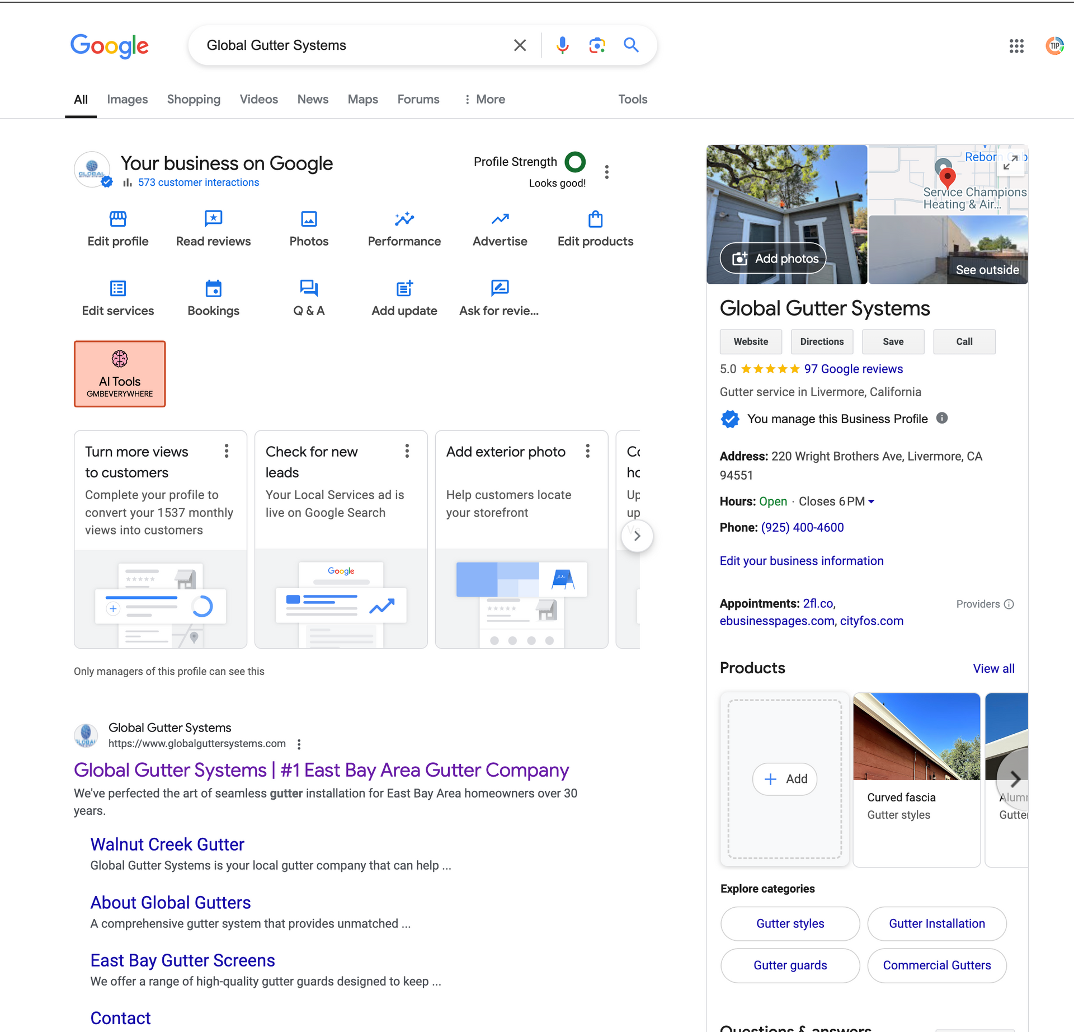Open three-dot menu beside globalguttersystems.com URL

pos(299,744)
